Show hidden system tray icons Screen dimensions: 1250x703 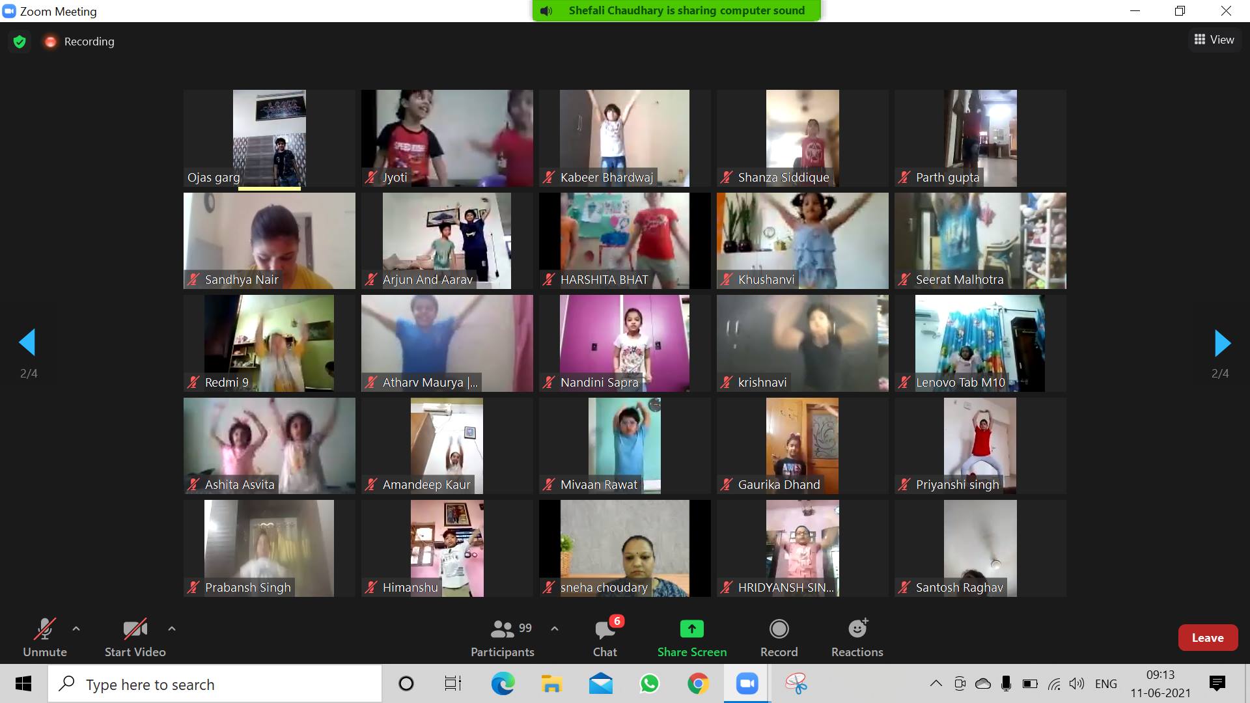(x=936, y=683)
